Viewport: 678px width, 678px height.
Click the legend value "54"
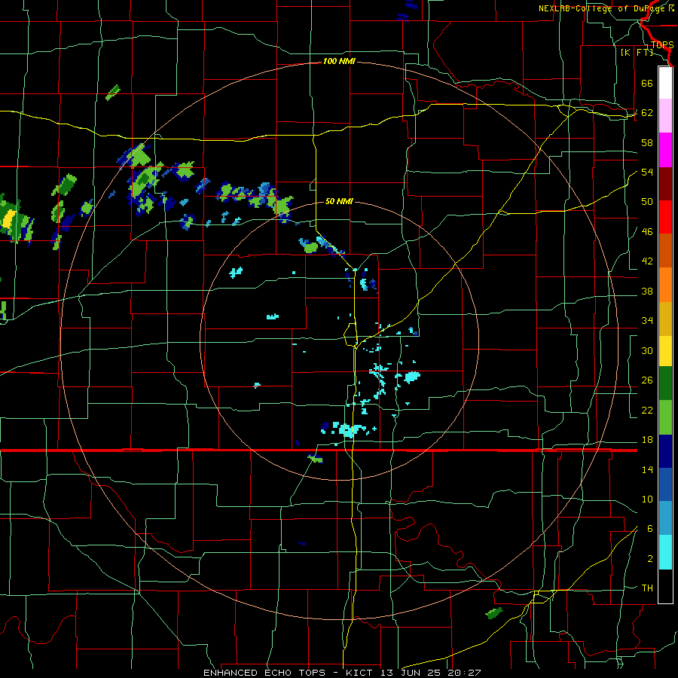[x=647, y=172]
